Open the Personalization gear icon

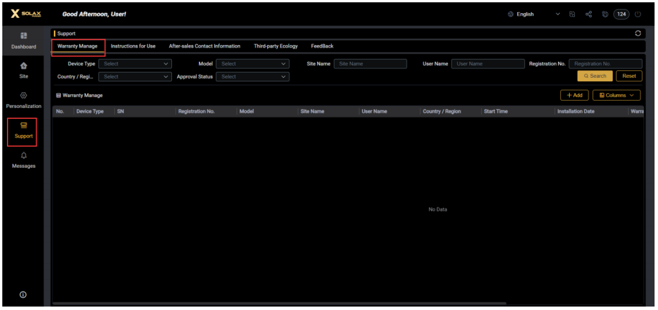coord(24,96)
